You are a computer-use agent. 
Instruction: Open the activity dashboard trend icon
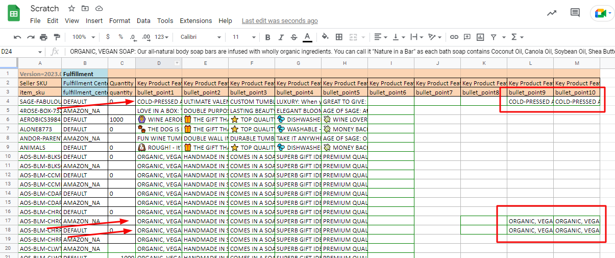pos(551,13)
